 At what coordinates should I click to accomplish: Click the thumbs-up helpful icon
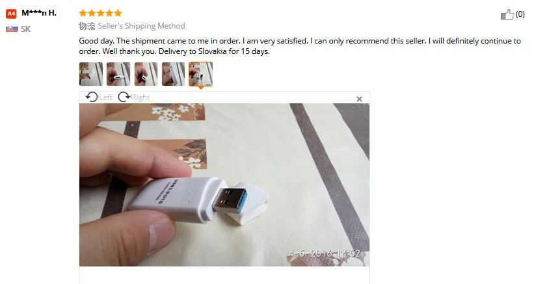507,14
